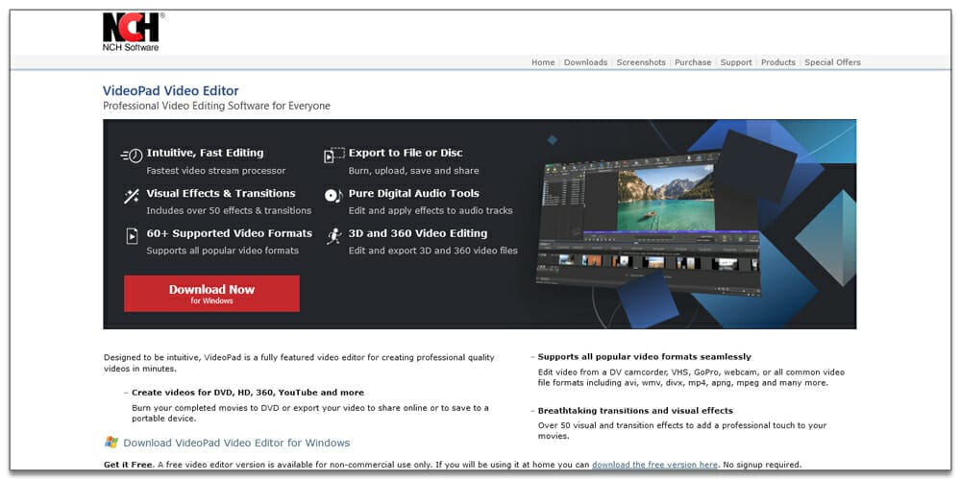Click 'Edit and apply effects to audio tracks' text
This screenshot has height=480, width=961.
tap(431, 210)
